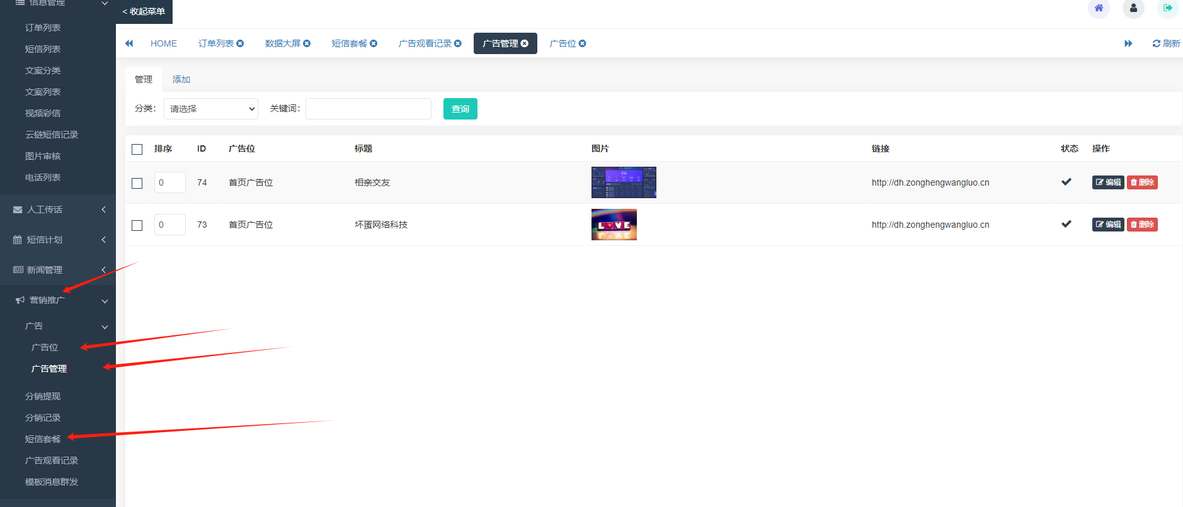The width and height of the screenshot is (1183, 507).
Task: Check the checkbox for row ID 73
Action: (137, 225)
